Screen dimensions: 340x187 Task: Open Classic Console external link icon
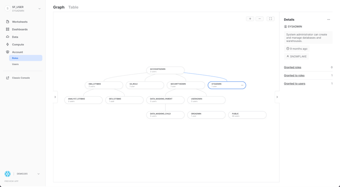pos(8,78)
